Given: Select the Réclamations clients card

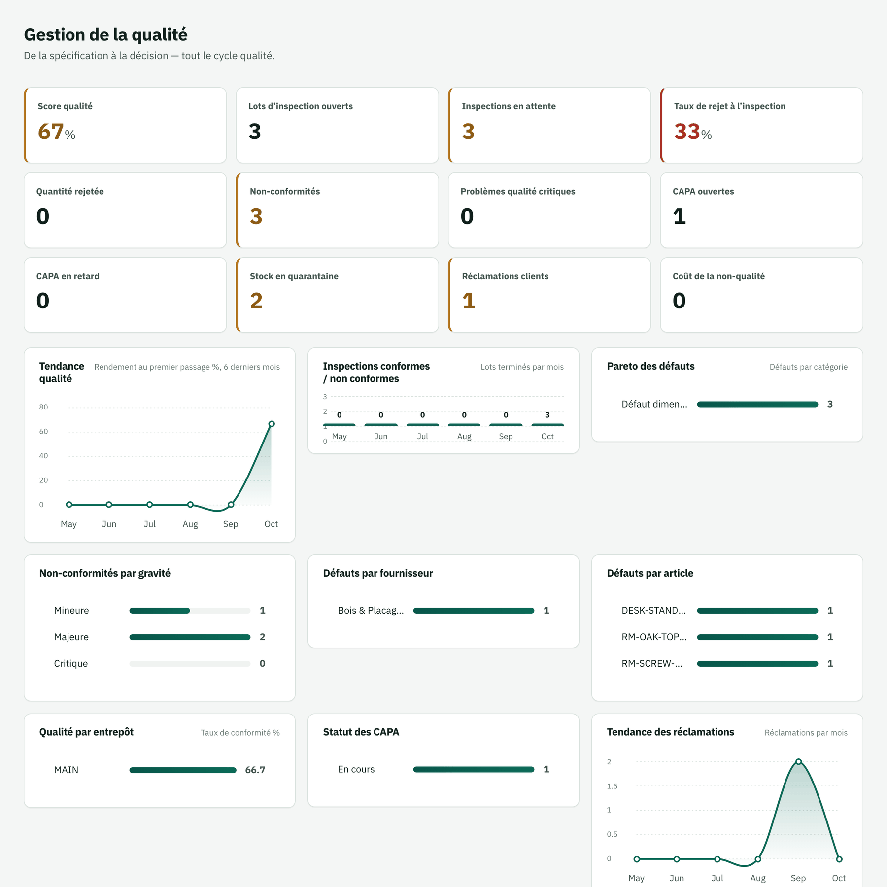Looking at the screenshot, I should point(549,295).
